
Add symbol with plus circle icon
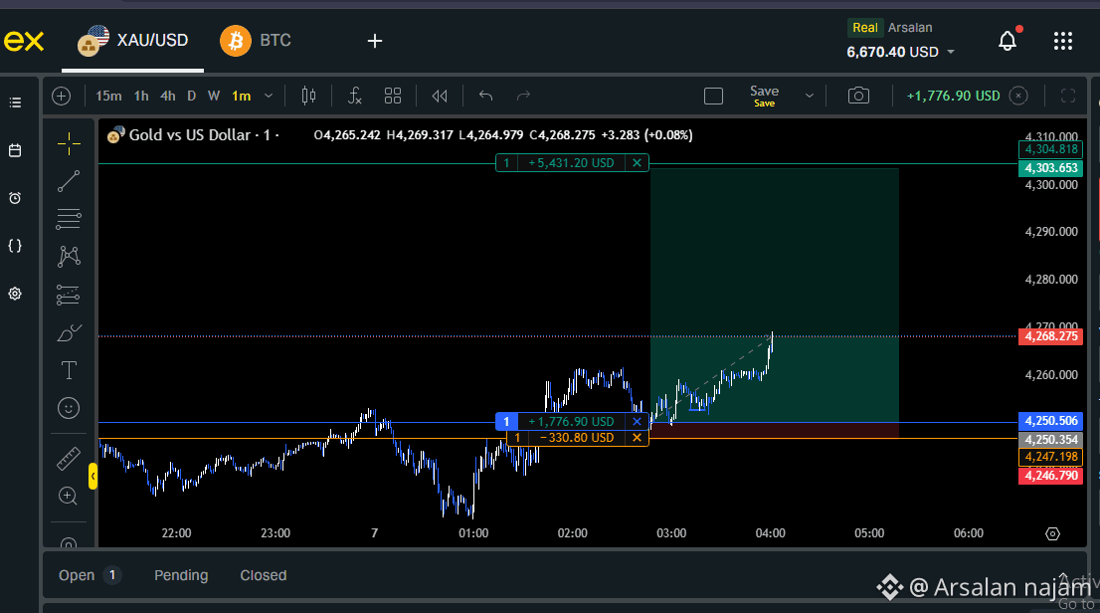point(62,97)
